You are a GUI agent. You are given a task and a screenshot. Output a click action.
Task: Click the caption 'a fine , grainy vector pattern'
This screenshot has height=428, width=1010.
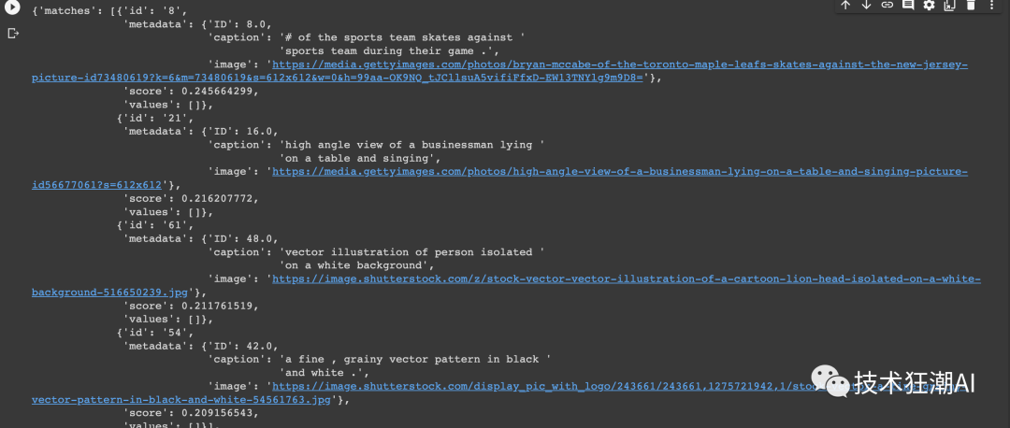click(x=415, y=360)
